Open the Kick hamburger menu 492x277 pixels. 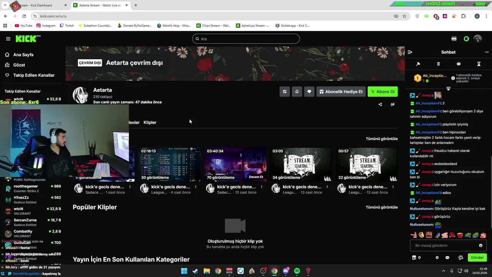click(x=8, y=39)
